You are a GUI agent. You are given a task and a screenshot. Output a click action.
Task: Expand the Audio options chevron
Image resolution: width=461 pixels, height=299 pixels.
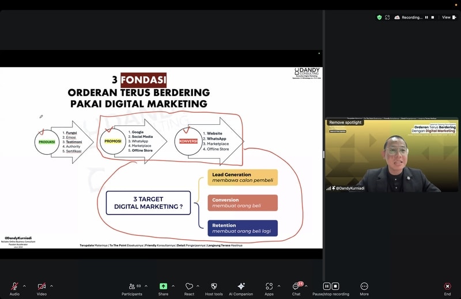click(24, 286)
